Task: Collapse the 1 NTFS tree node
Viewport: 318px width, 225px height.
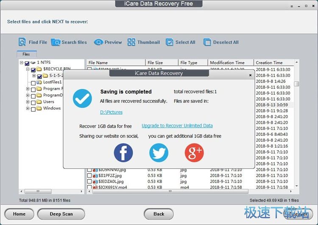Action: 22,63
